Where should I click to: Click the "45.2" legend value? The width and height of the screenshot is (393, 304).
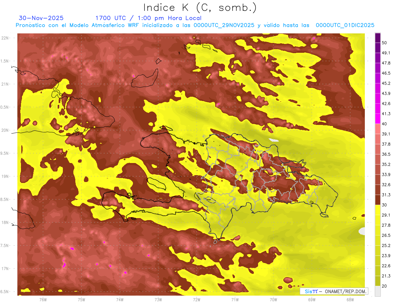(x=386, y=83)
